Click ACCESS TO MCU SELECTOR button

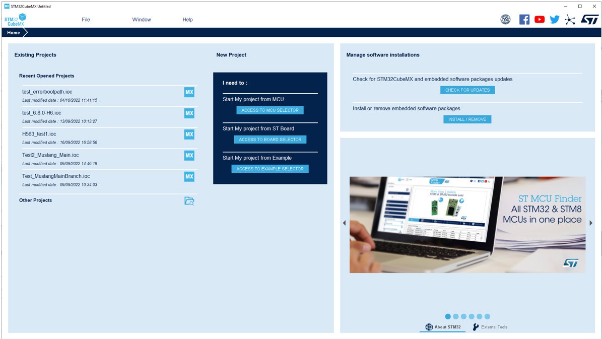coord(270,110)
